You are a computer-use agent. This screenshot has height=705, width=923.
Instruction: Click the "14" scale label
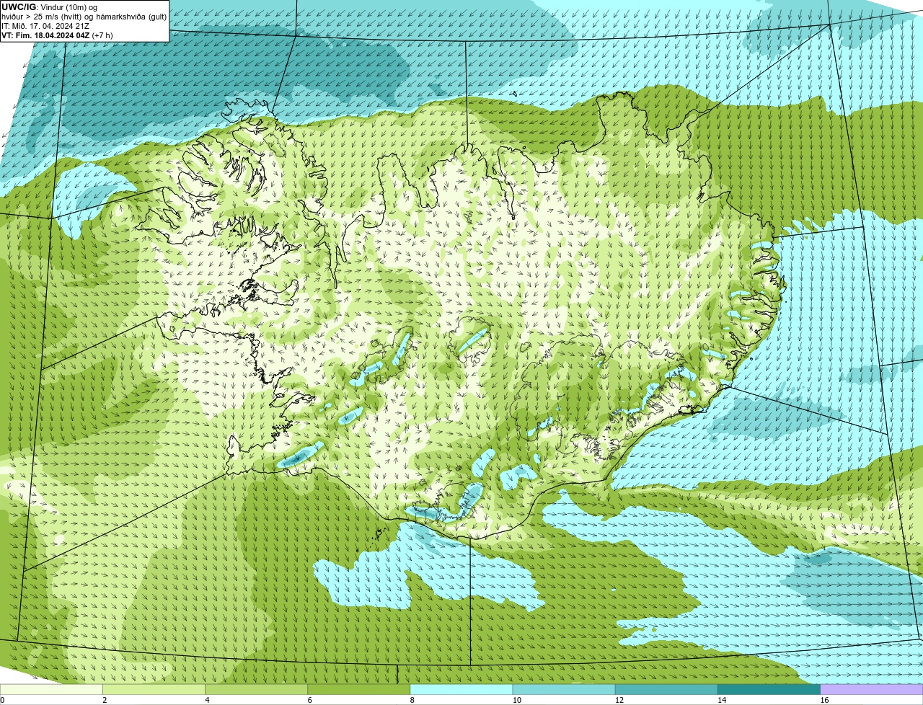tap(721, 700)
